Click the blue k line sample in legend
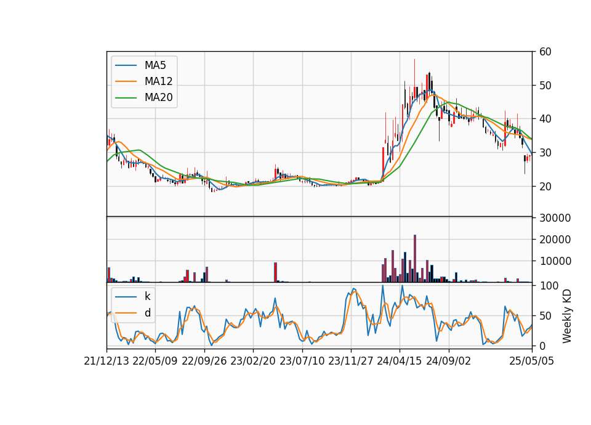 click(x=126, y=296)
